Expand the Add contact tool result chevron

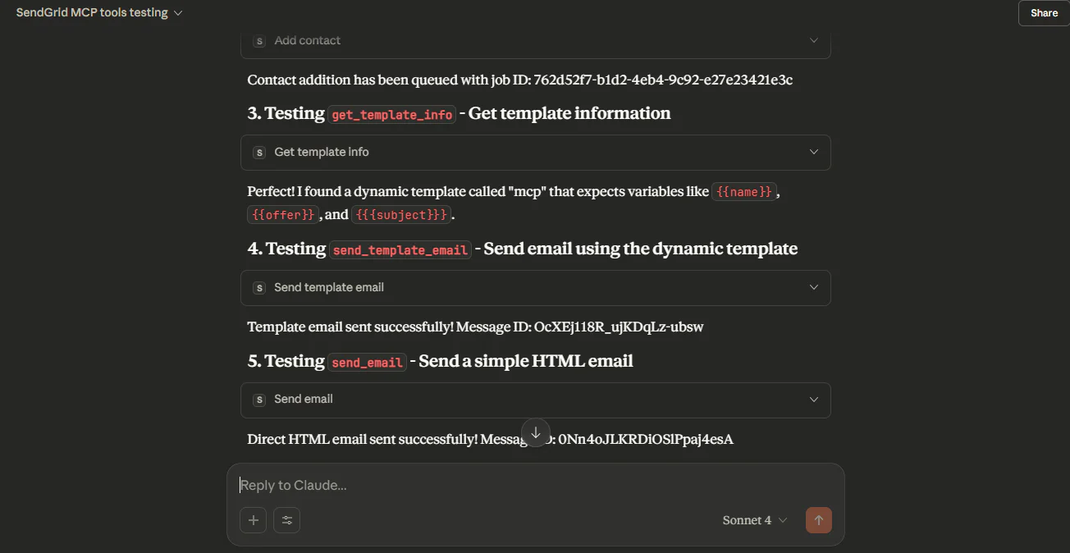(x=813, y=40)
